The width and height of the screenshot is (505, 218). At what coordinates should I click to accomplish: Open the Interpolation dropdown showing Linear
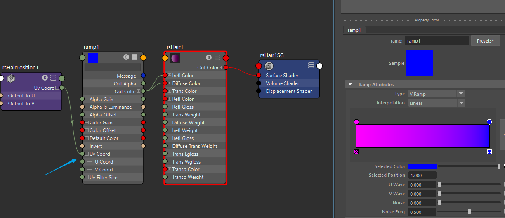pos(436,103)
